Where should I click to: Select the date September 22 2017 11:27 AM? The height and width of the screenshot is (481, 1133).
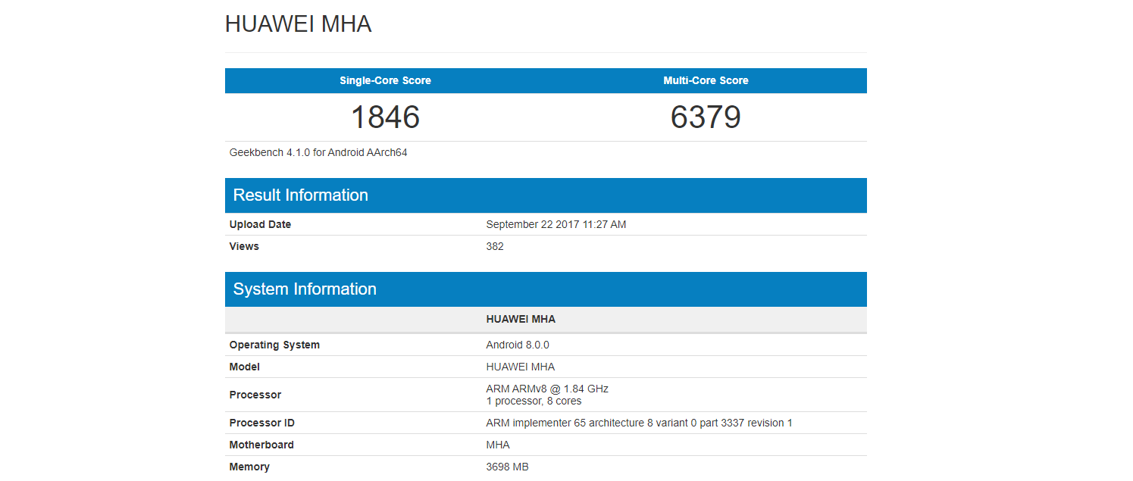coord(556,224)
